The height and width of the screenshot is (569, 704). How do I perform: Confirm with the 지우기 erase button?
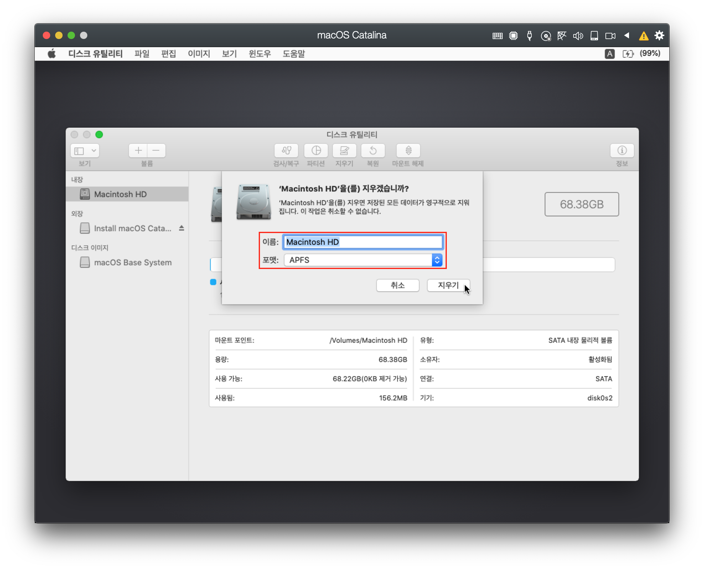tap(448, 285)
